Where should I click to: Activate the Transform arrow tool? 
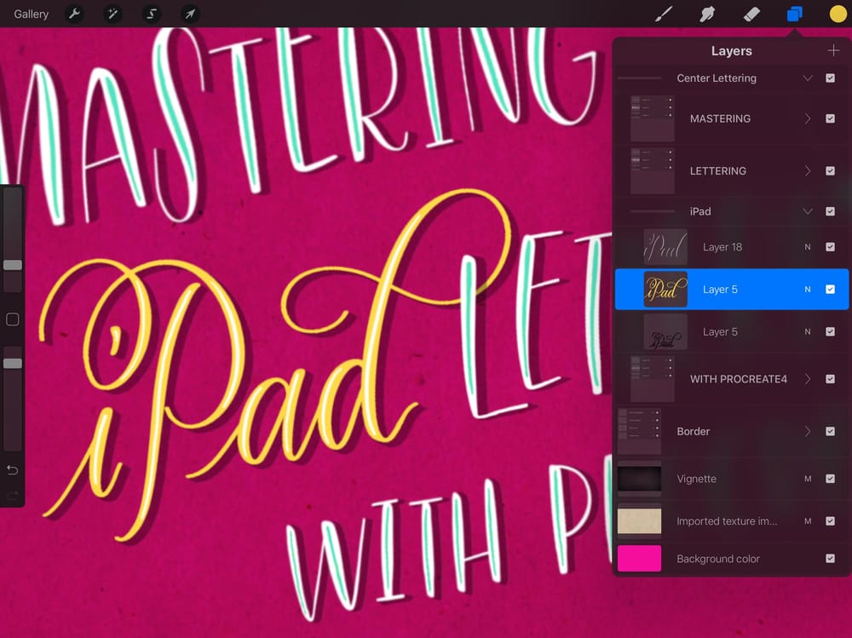(190, 14)
